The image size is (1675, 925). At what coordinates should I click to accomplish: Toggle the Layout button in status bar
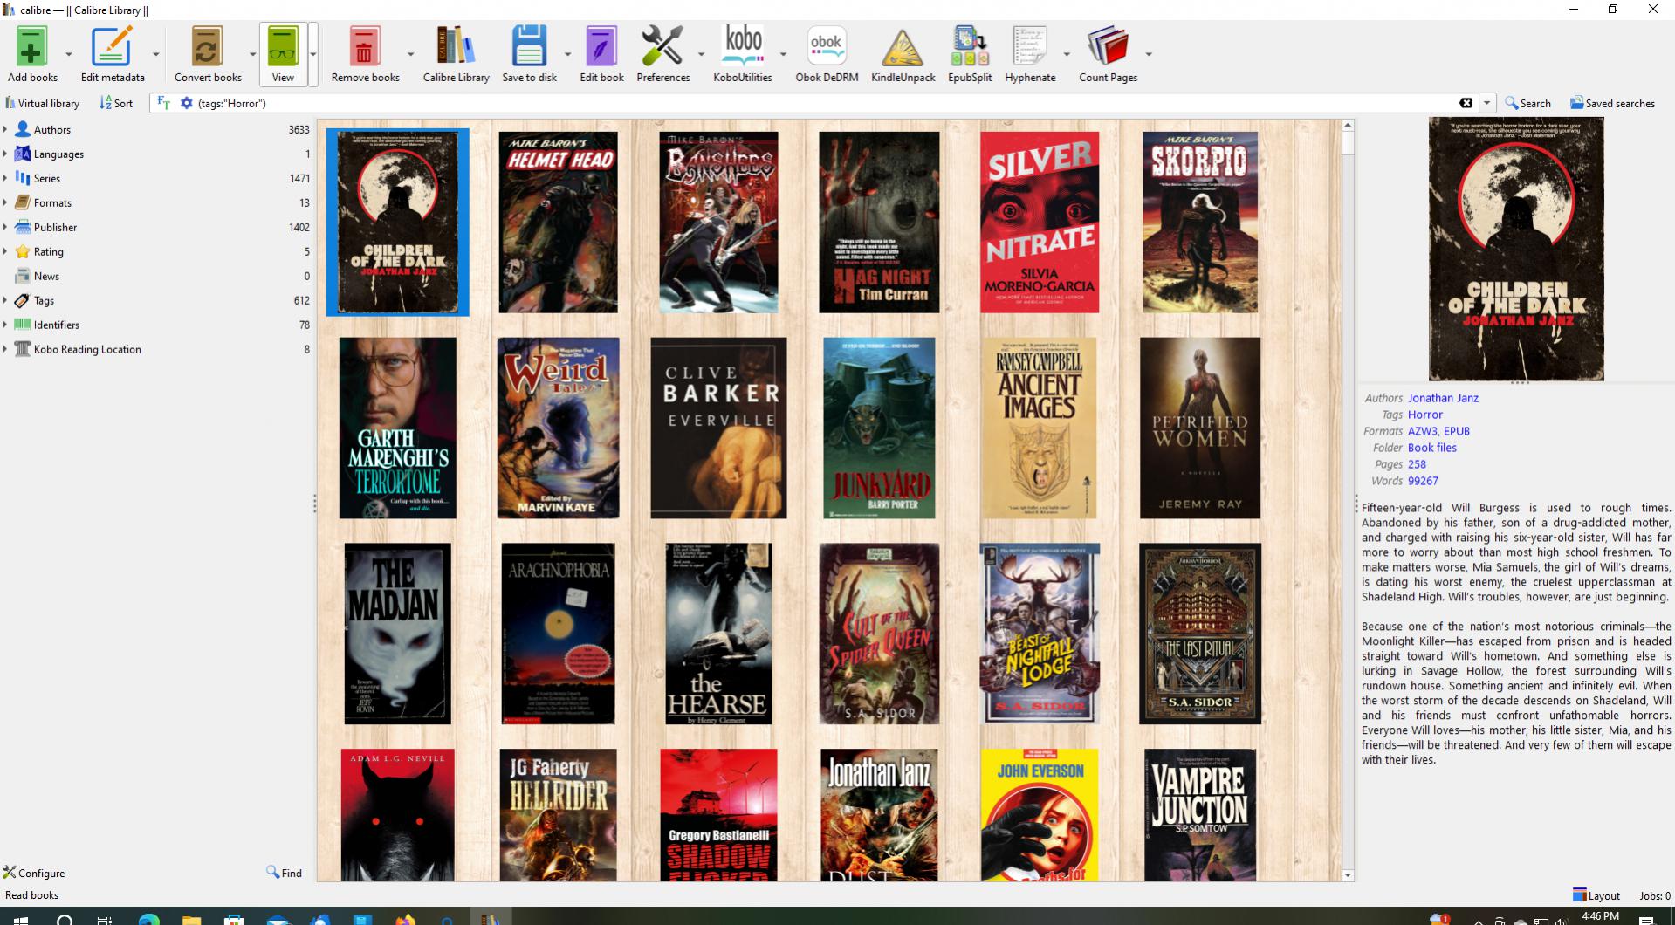[x=1596, y=895]
